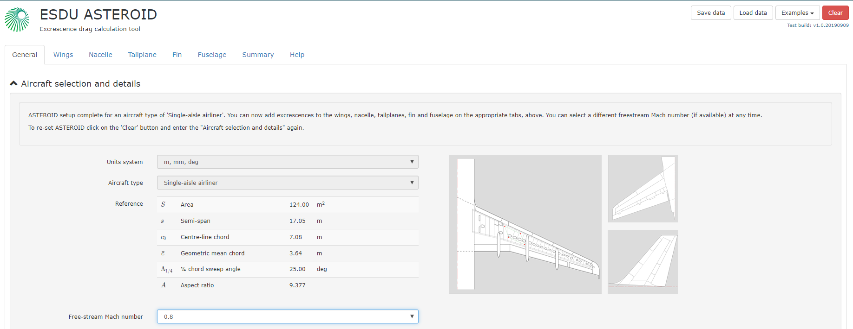Click the Semi-span row label

(196, 221)
